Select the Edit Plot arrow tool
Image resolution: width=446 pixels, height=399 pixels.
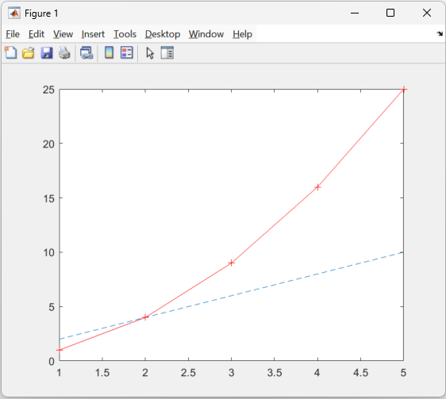(150, 53)
